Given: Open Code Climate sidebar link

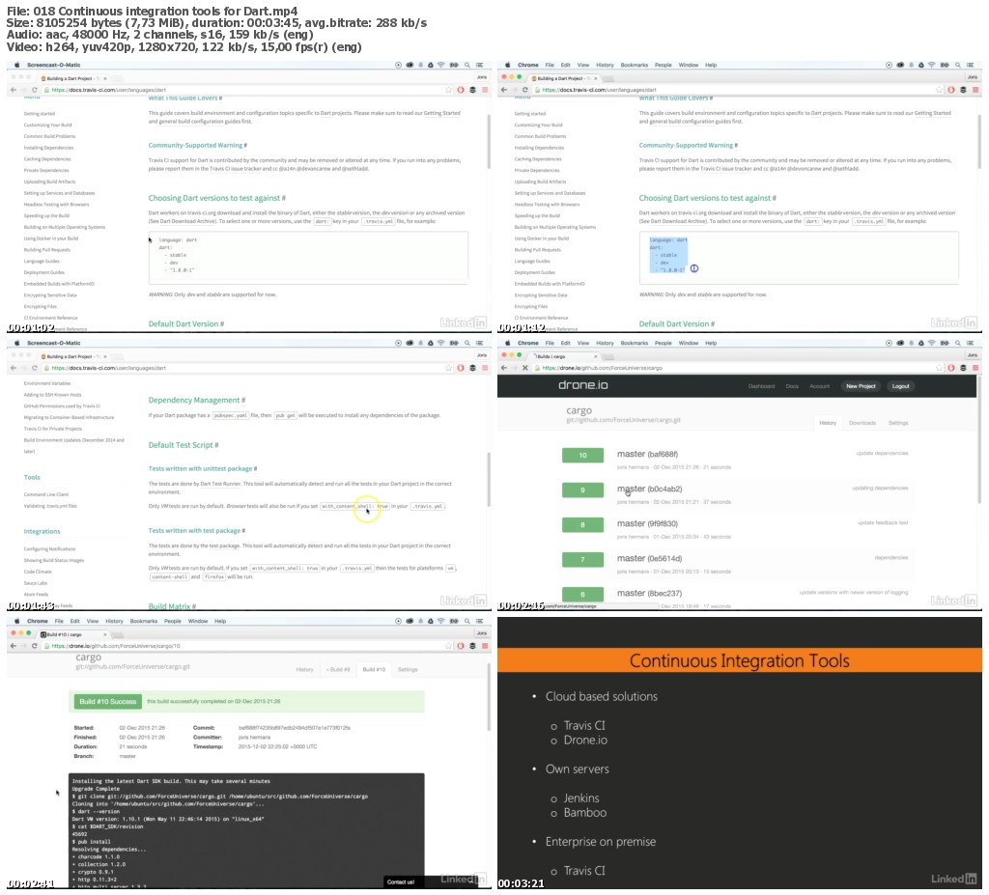Looking at the screenshot, I should [x=38, y=572].
